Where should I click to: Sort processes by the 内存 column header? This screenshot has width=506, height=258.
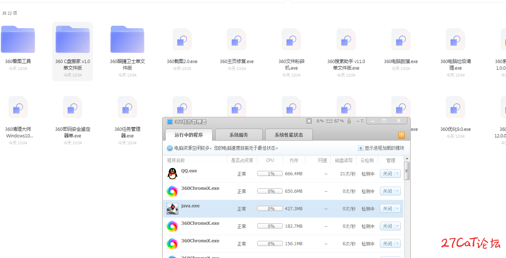click(294, 160)
